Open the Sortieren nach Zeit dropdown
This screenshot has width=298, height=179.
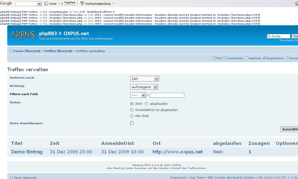[x=144, y=79]
